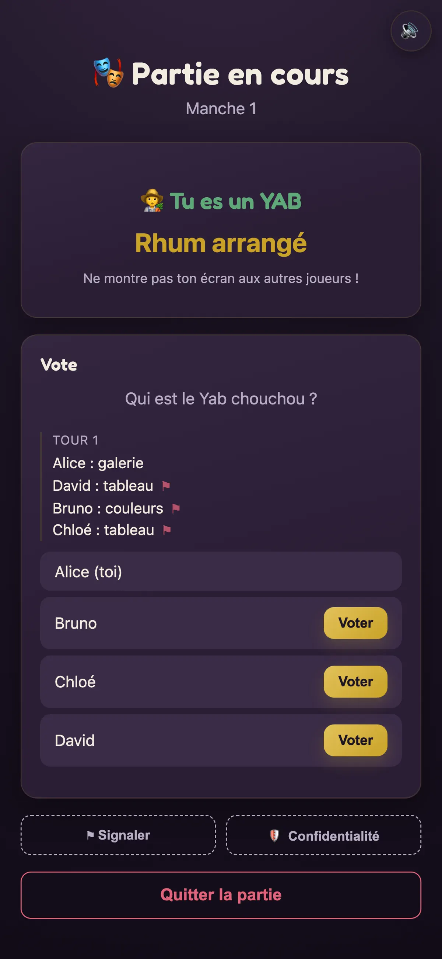This screenshot has width=442, height=959.
Task: Flag Chloé's clue 'tableau'
Action: point(167,530)
